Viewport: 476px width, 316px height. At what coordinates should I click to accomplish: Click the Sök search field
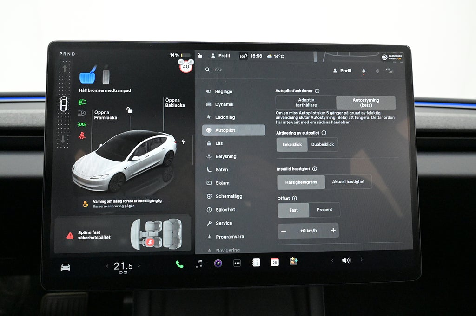click(242, 70)
